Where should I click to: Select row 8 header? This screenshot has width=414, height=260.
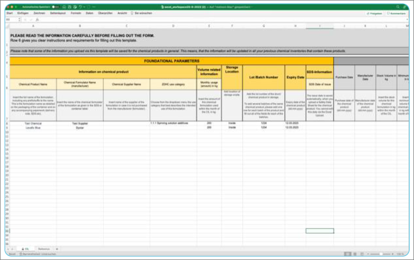[x=8, y=123]
